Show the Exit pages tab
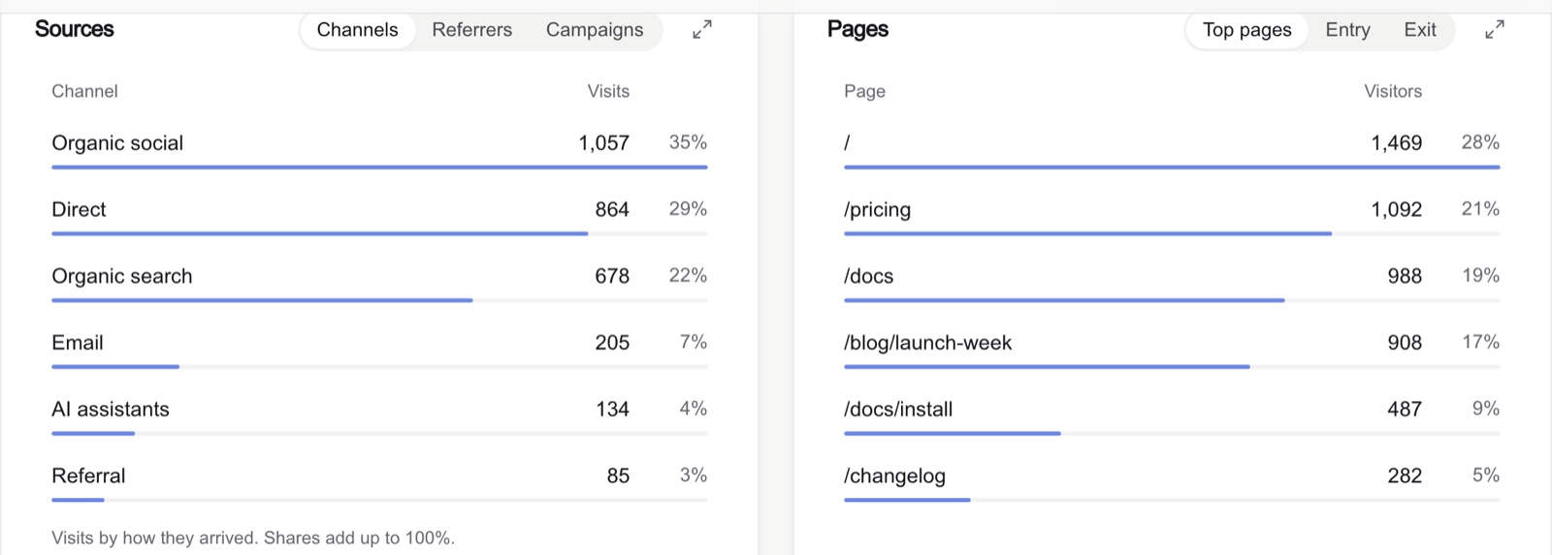 tap(1420, 30)
